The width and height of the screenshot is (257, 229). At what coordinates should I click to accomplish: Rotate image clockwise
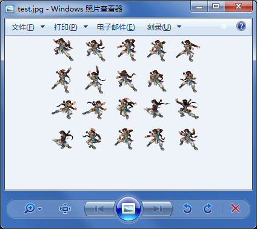click(208, 208)
